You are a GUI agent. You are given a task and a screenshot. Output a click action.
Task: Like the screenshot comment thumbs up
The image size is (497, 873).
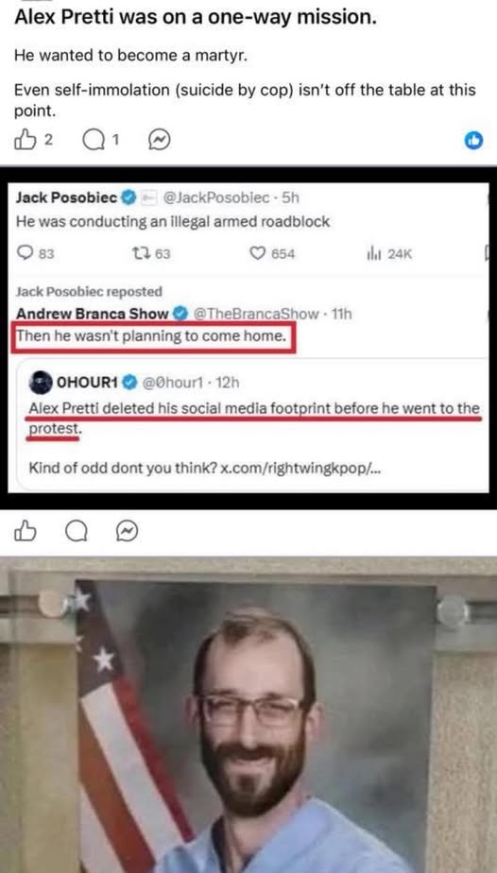[x=26, y=532]
